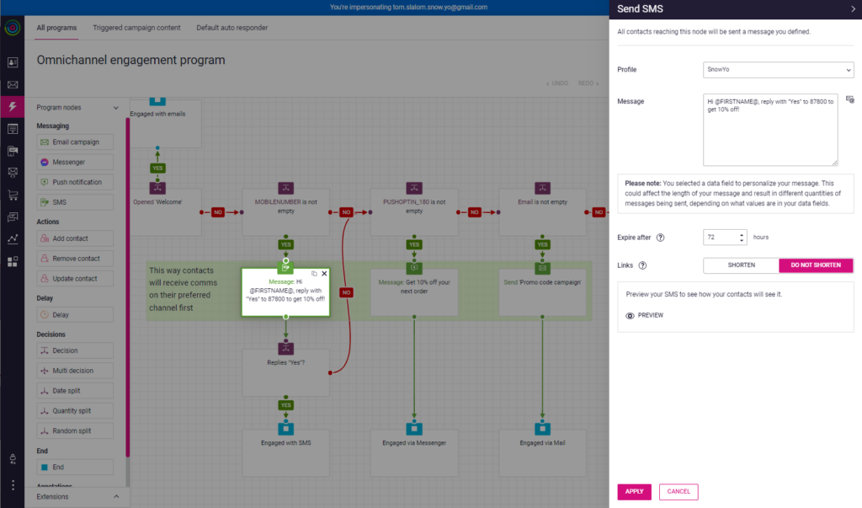
Task: Increase the Expire after hours using the up stepper
Action: click(742, 234)
